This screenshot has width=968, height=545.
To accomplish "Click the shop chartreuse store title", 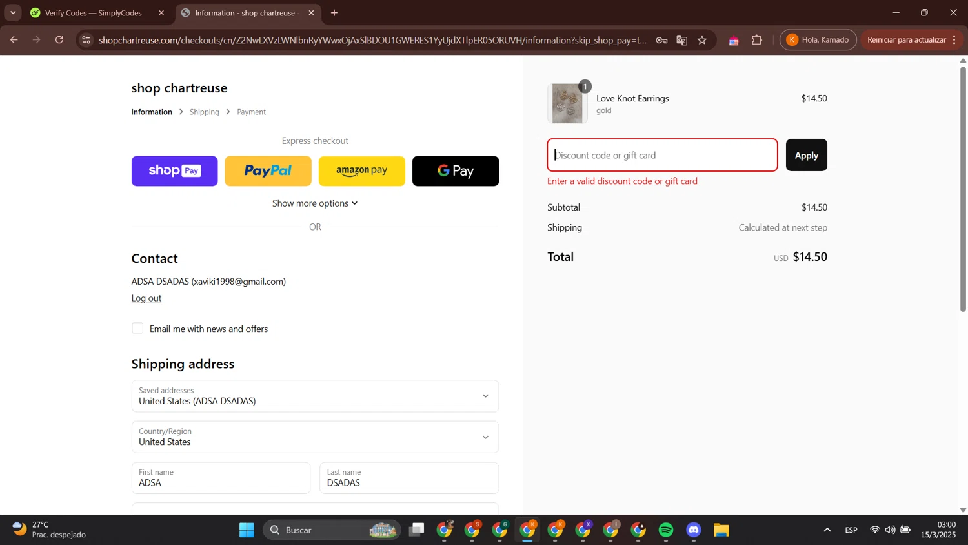I will pos(179,88).
